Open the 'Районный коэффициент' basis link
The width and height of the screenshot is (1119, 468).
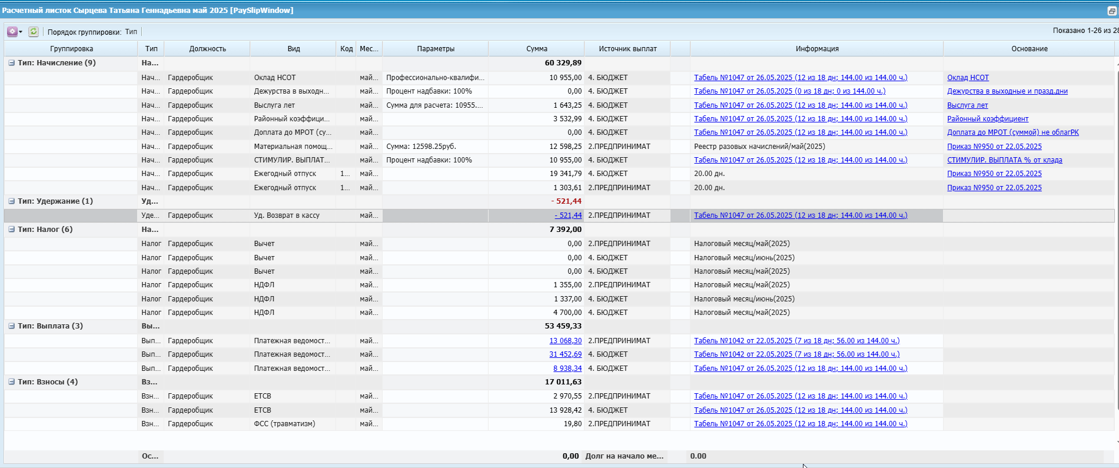tap(987, 119)
